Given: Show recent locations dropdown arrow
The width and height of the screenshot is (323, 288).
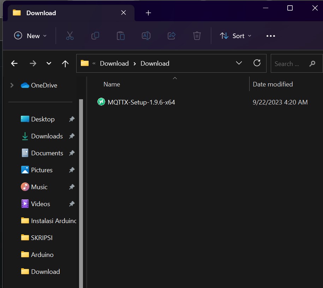Looking at the screenshot, I should [49, 64].
